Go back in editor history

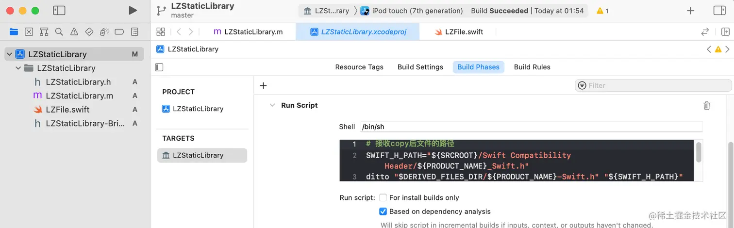tap(179, 32)
